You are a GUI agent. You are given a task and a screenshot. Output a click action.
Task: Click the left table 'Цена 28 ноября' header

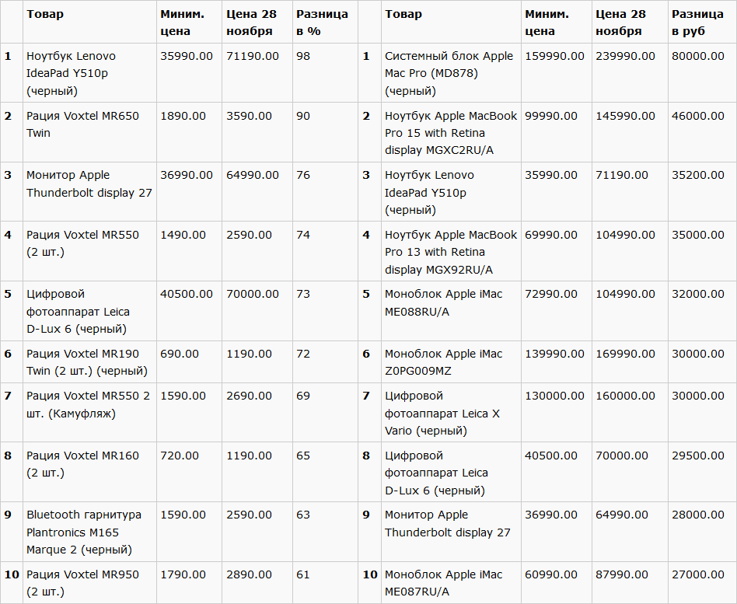(257, 22)
